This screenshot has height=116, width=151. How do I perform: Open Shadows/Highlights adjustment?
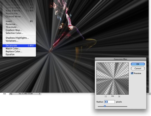point(19,38)
